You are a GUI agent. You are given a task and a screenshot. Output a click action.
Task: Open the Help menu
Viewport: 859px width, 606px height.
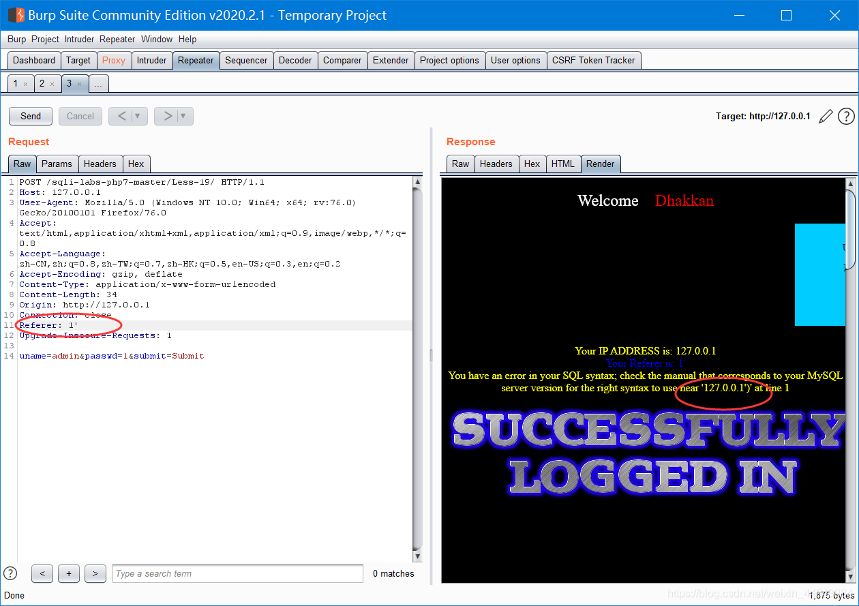click(187, 40)
